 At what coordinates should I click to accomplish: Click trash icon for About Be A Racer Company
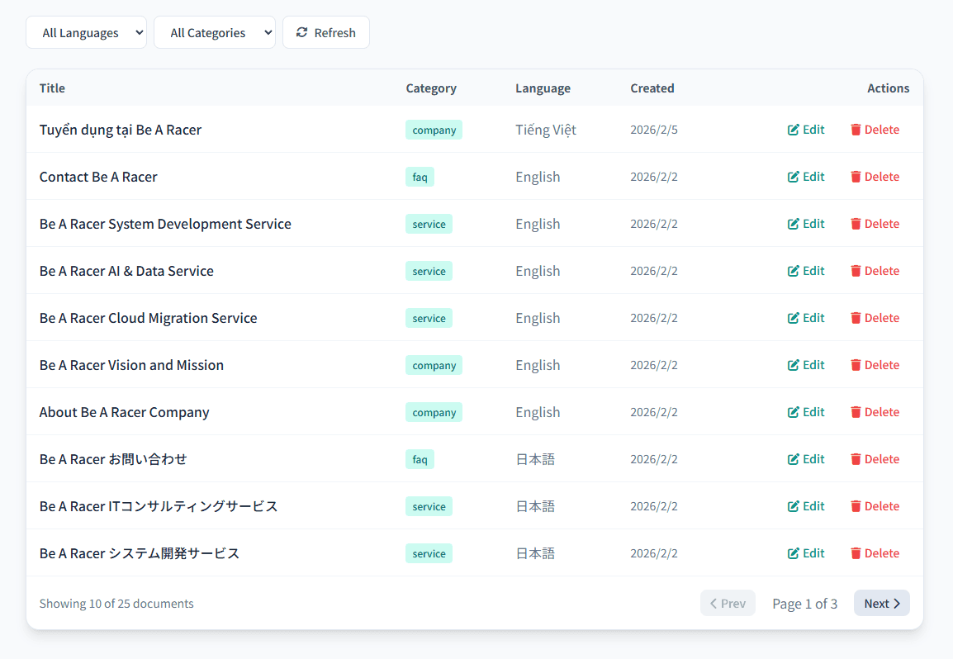coord(856,412)
